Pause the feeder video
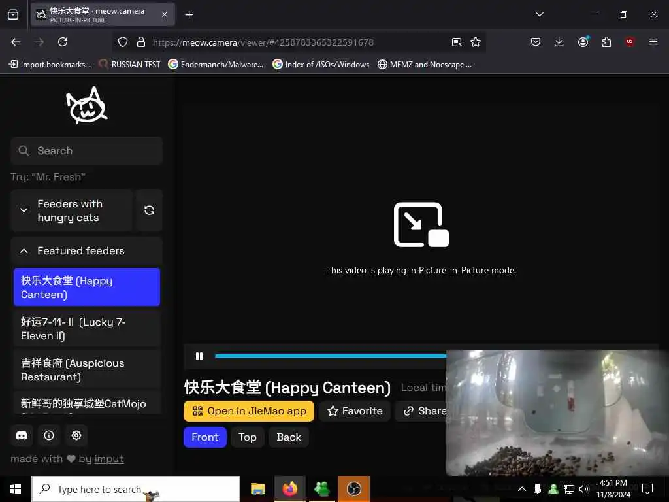Viewport: 669px width, 502px height. click(x=199, y=356)
